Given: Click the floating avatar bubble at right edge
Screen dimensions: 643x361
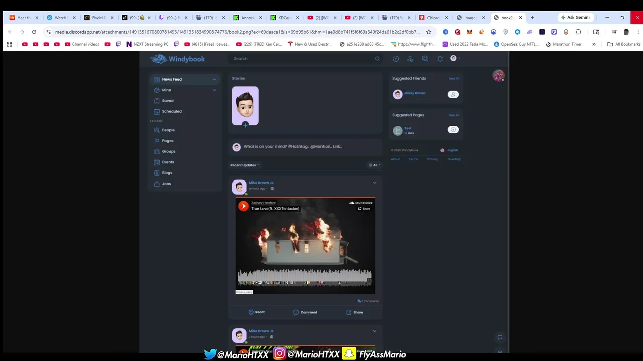Looking at the screenshot, I should pos(498,76).
